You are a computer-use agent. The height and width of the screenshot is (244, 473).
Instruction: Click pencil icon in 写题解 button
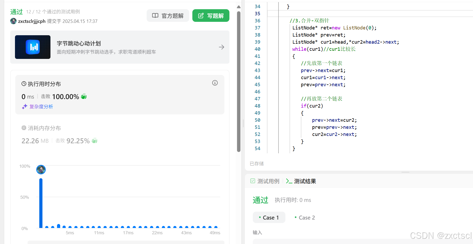(201, 16)
